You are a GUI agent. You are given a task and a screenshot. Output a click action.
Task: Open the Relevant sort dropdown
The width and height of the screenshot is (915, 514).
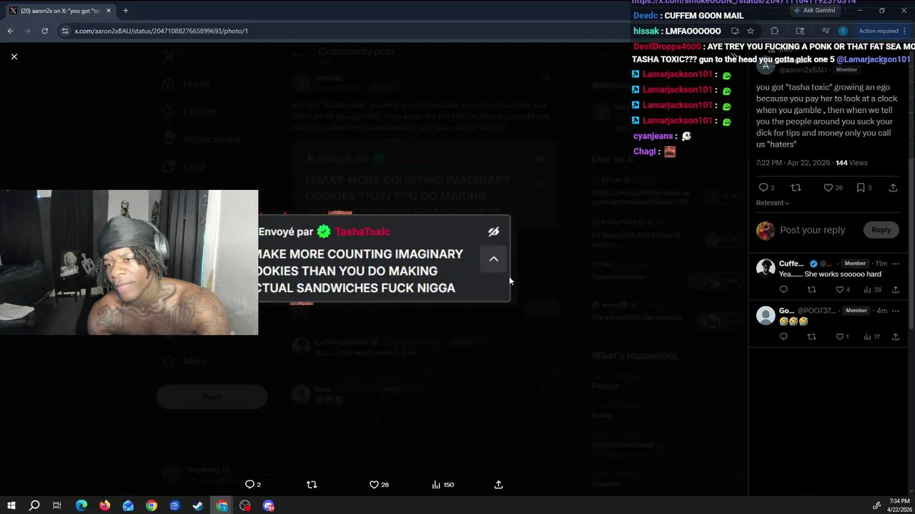(x=773, y=203)
